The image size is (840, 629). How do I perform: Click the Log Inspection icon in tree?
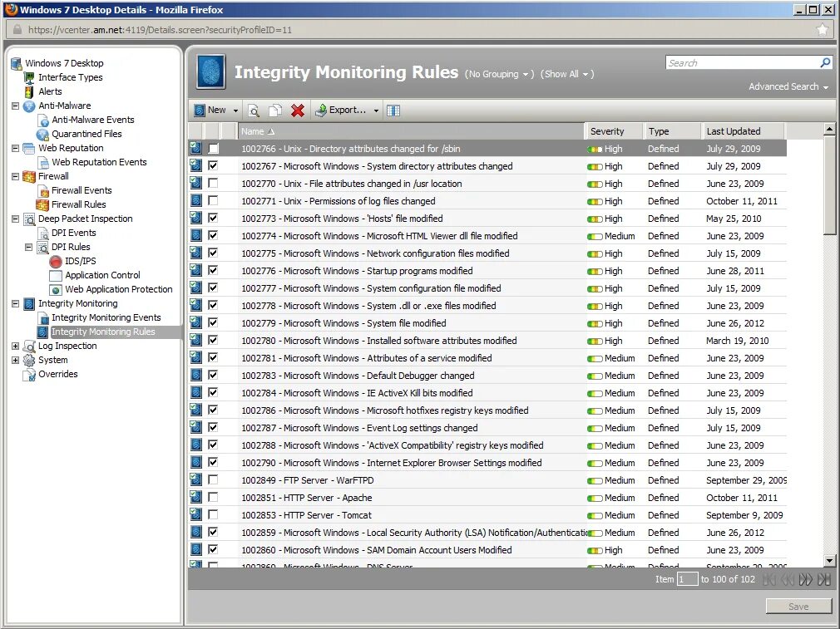point(29,346)
